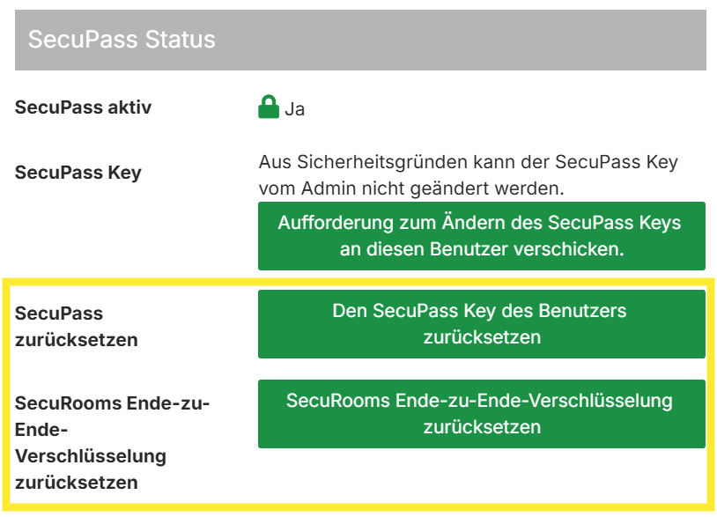717x517 pixels.
Task: Reset the user's SecuPass Key
Action: pyautogui.click(x=481, y=323)
